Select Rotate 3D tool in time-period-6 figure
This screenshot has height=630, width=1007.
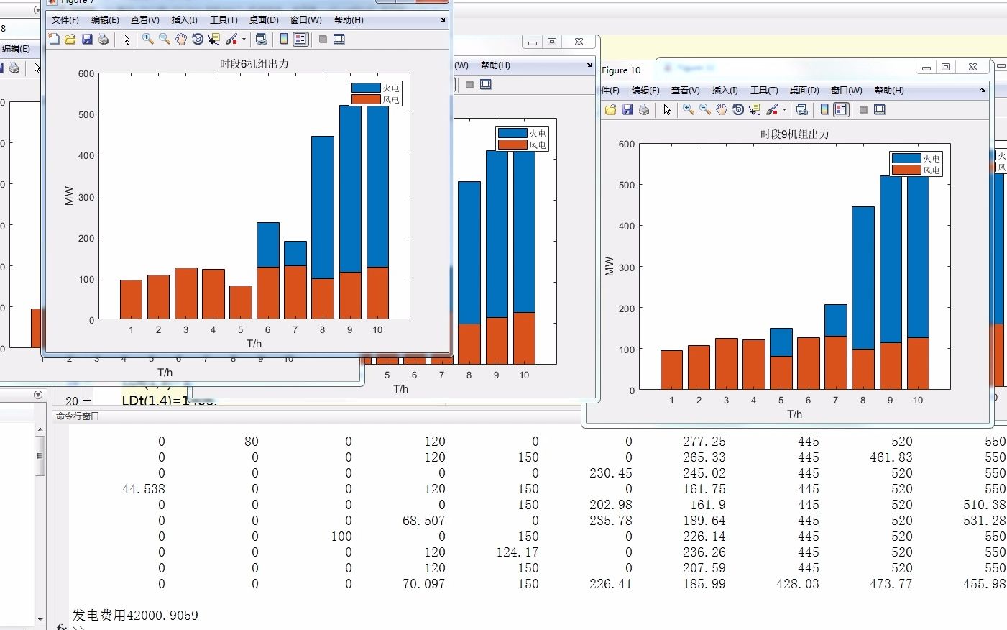coord(198,39)
